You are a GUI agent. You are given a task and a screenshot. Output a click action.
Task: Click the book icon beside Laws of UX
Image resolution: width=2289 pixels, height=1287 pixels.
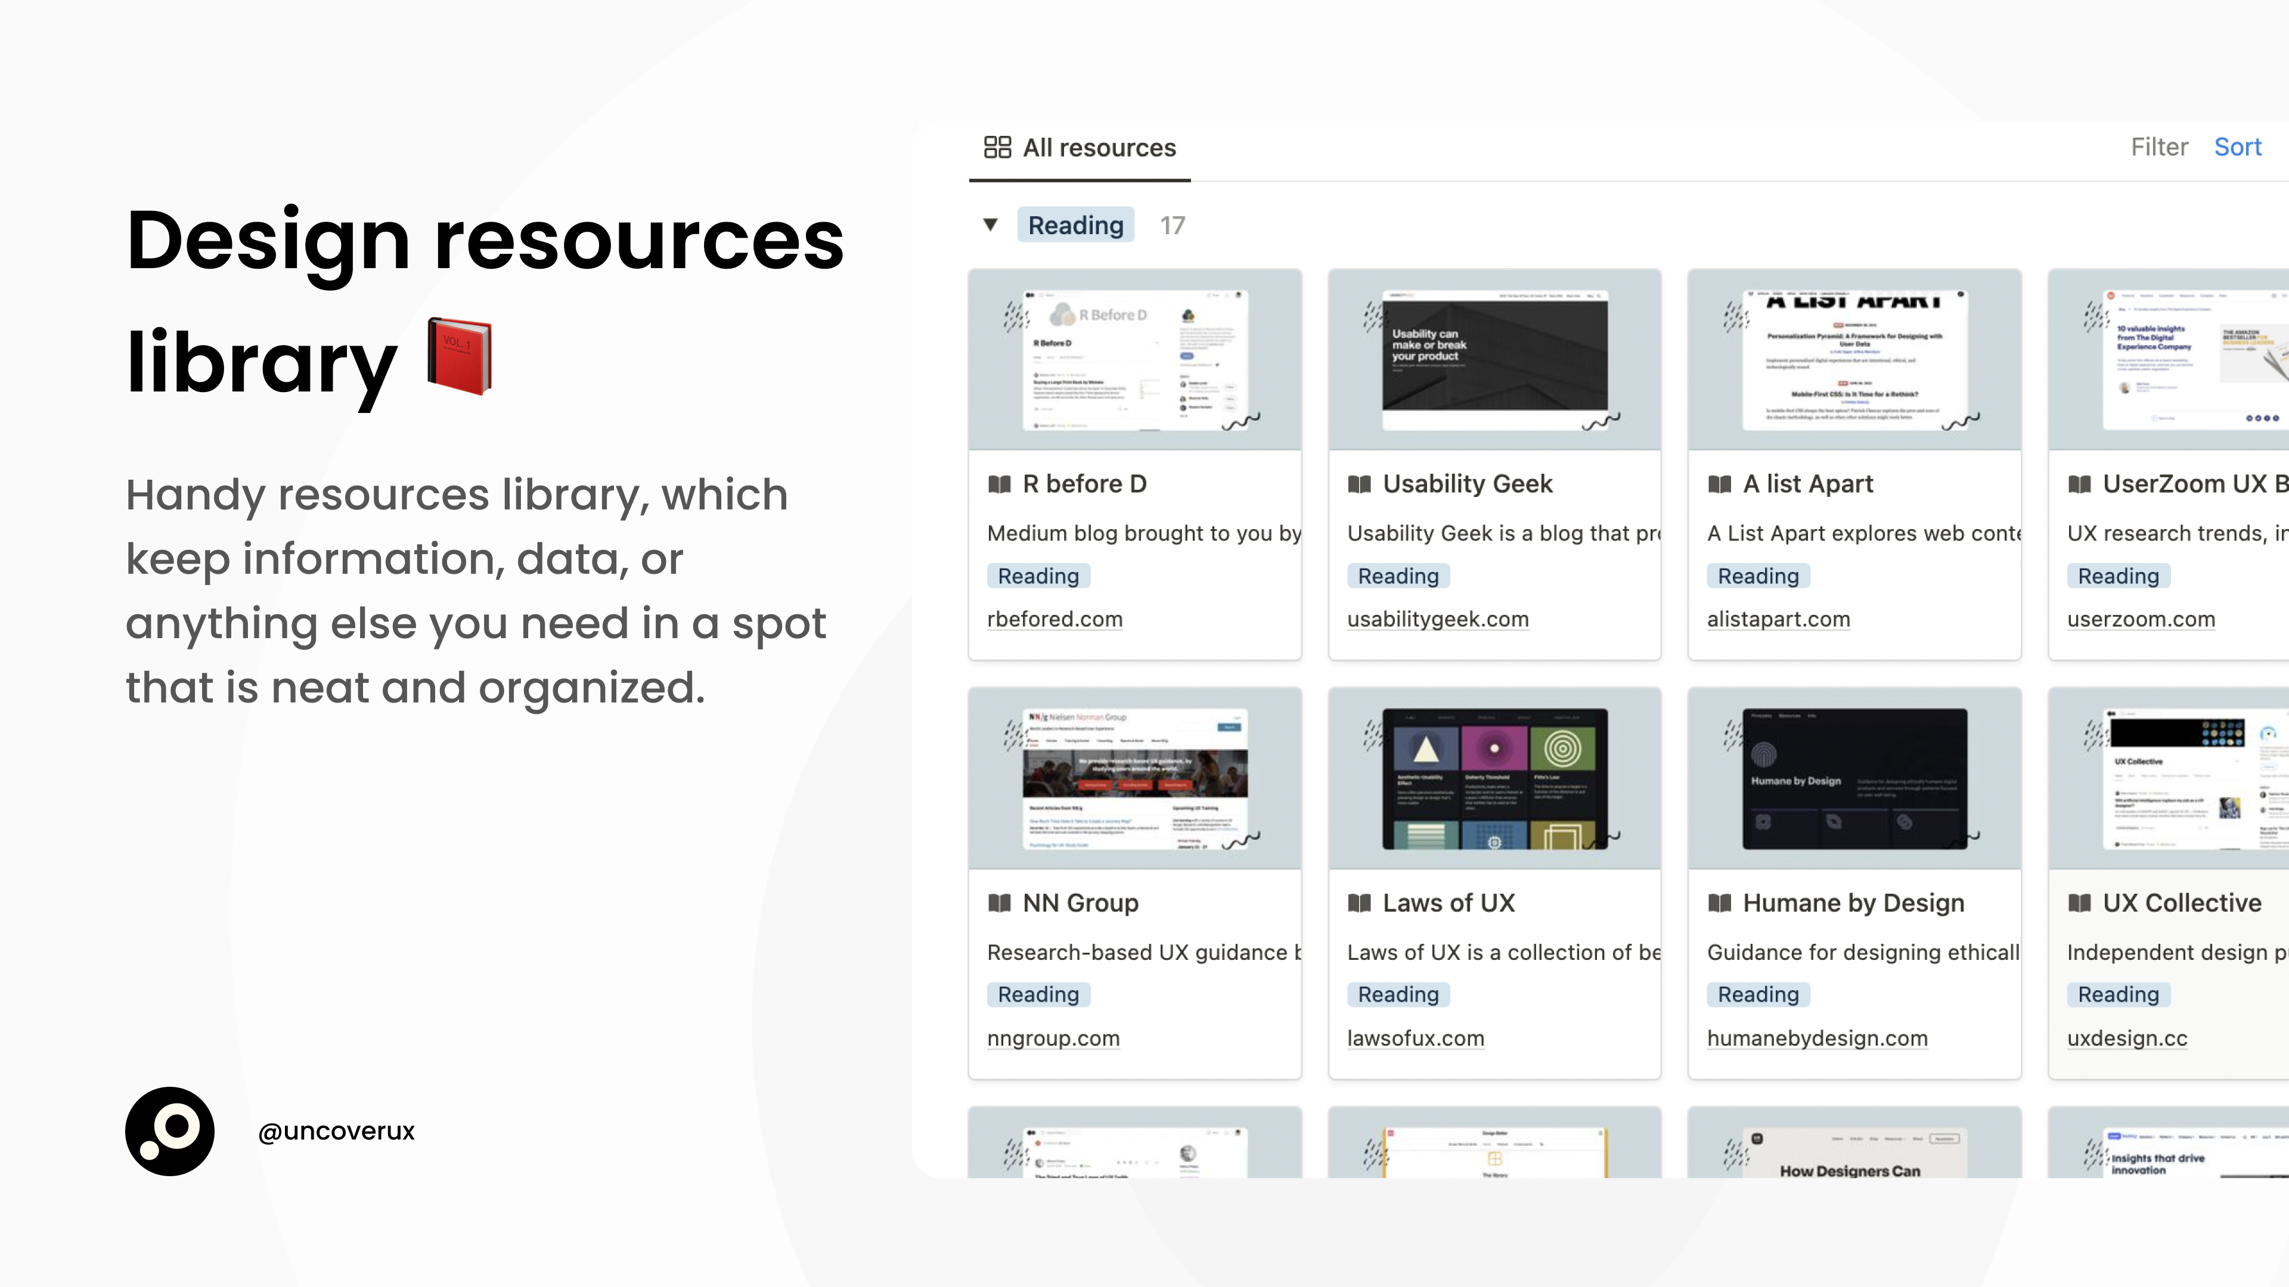pyautogui.click(x=1360, y=903)
